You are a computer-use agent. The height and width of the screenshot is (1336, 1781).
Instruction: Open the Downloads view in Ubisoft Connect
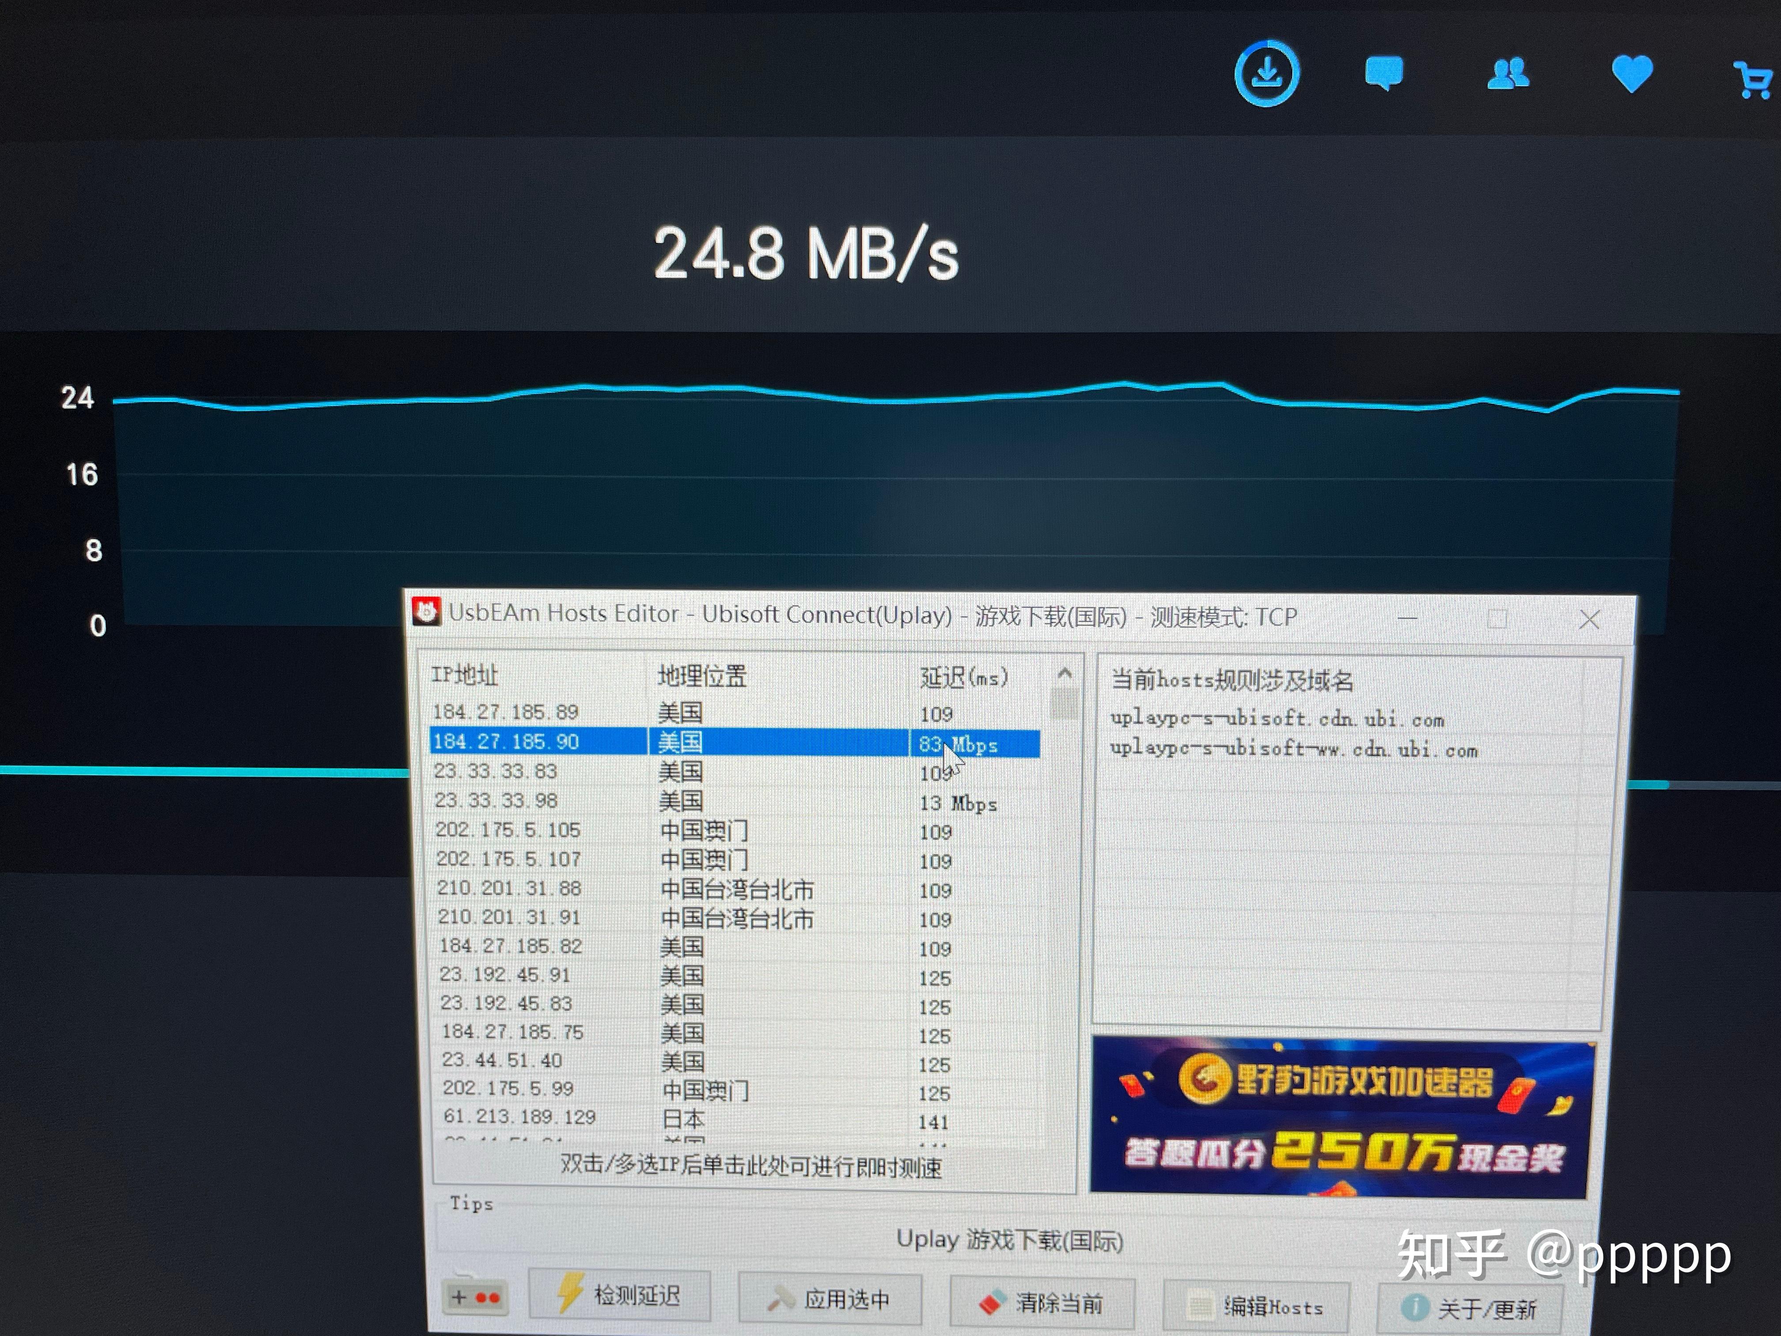click(1268, 72)
